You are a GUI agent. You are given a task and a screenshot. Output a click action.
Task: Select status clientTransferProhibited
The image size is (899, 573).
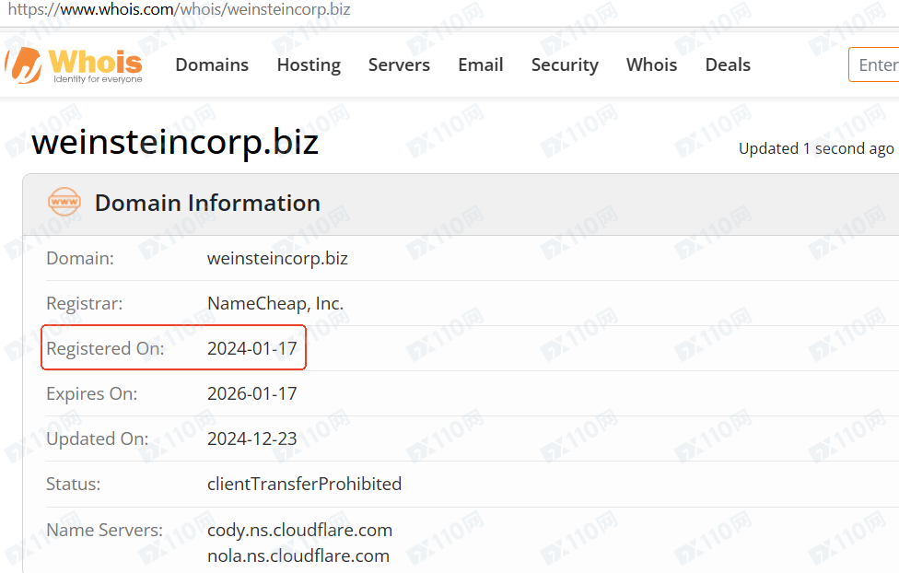coord(305,484)
